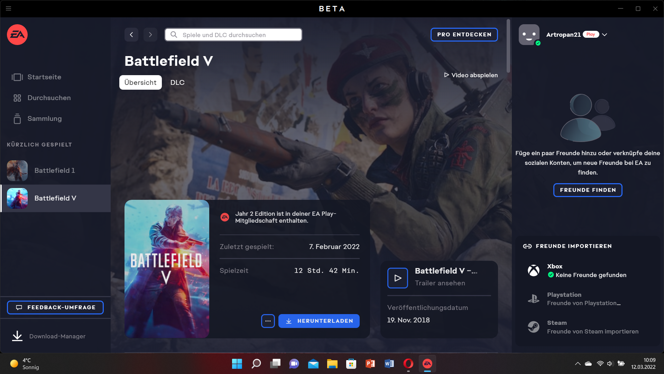This screenshot has height=374, width=664.
Task: Open the Feedback-Umfrage button
Action: (x=55, y=308)
